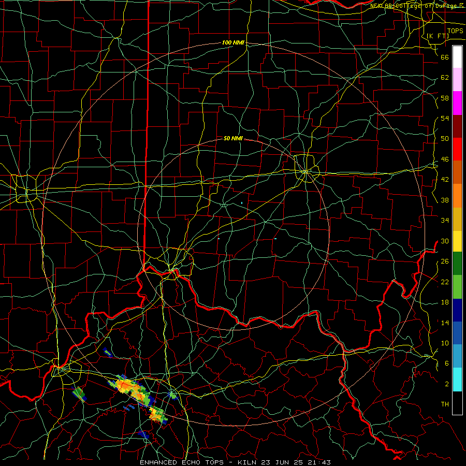The image size is (466, 466).
Task: Choose the dark green legend swatch
Action: click(457, 264)
